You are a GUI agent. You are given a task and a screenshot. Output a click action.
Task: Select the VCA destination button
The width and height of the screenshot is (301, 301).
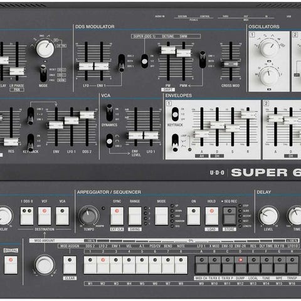tap(62, 216)
